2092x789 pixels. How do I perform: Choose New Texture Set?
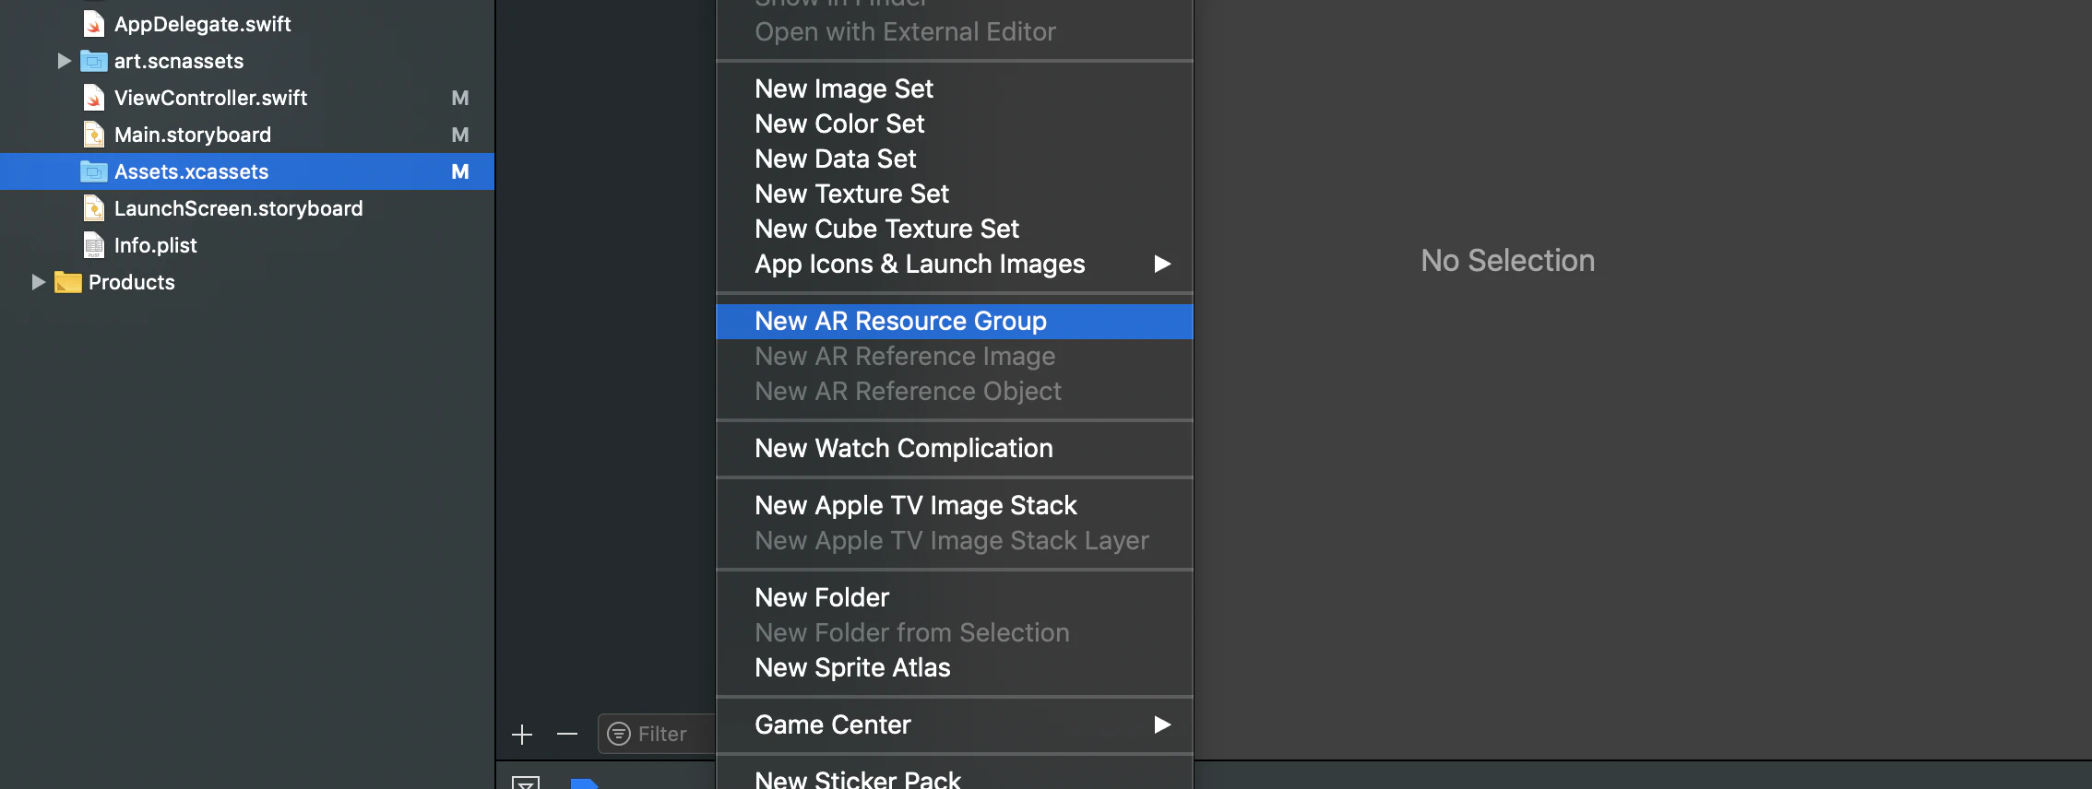pyautogui.click(x=954, y=194)
